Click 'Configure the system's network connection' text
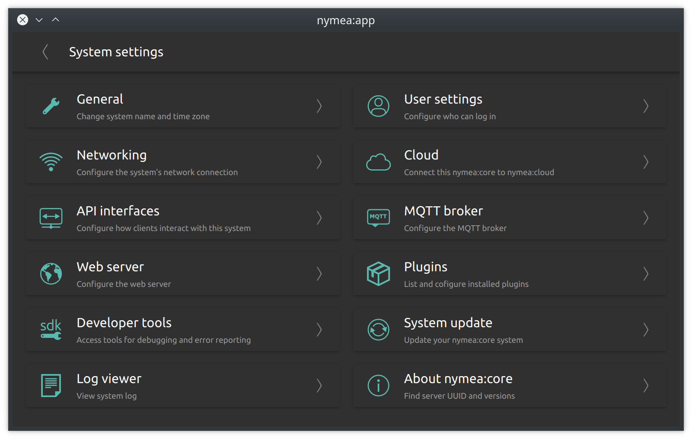The width and height of the screenshot is (692, 439). 157,172
